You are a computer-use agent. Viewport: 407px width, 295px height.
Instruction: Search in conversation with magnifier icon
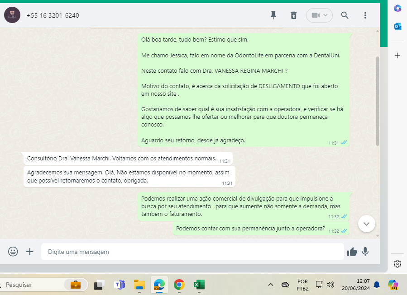point(345,15)
